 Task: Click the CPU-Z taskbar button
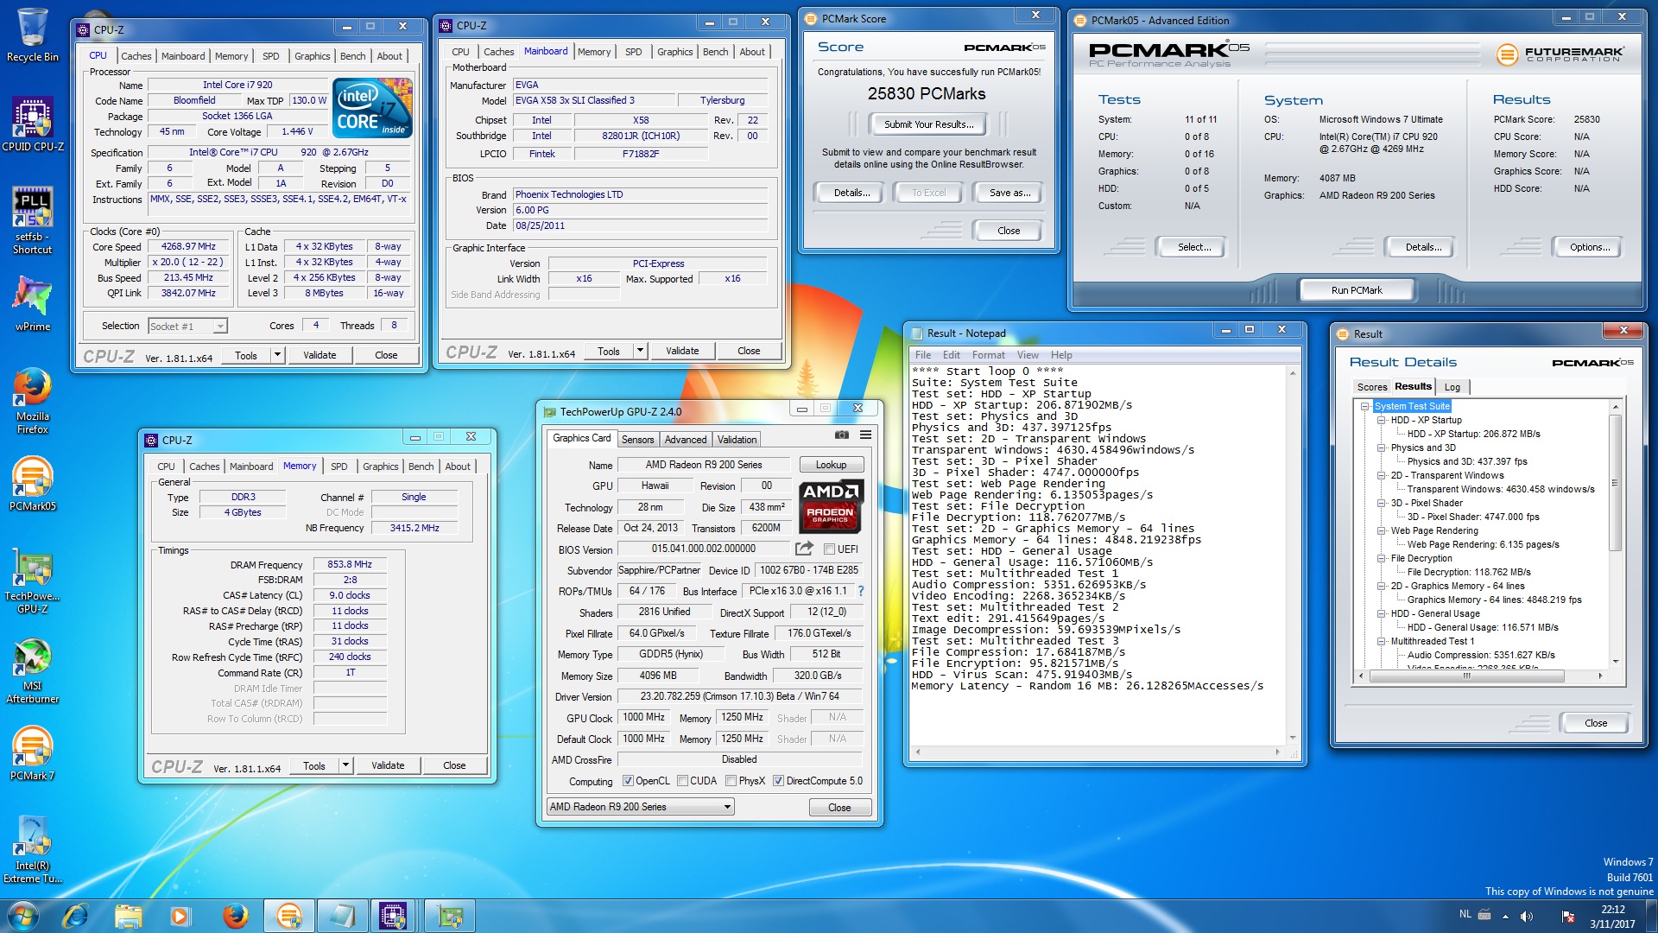[x=394, y=916]
